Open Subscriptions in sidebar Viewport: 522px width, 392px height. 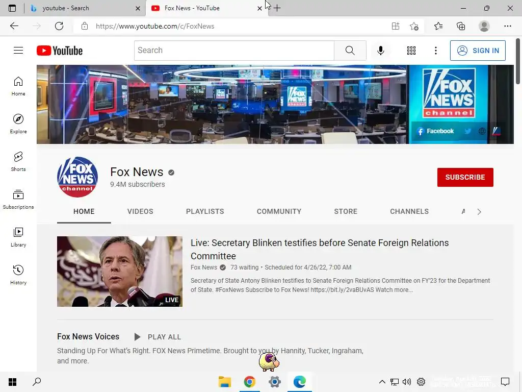pos(18,200)
